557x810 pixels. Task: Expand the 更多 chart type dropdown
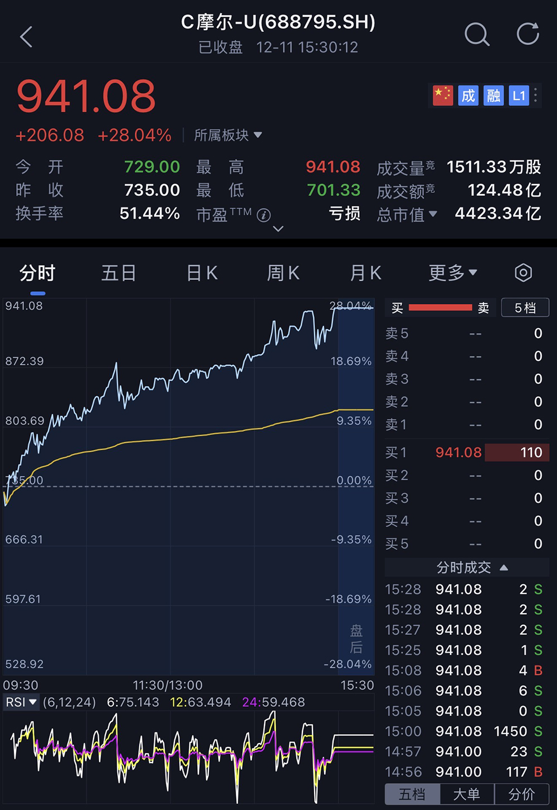point(452,273)
